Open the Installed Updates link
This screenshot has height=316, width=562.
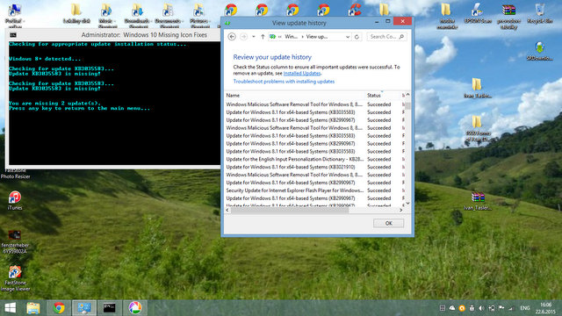tap(302, 73)
